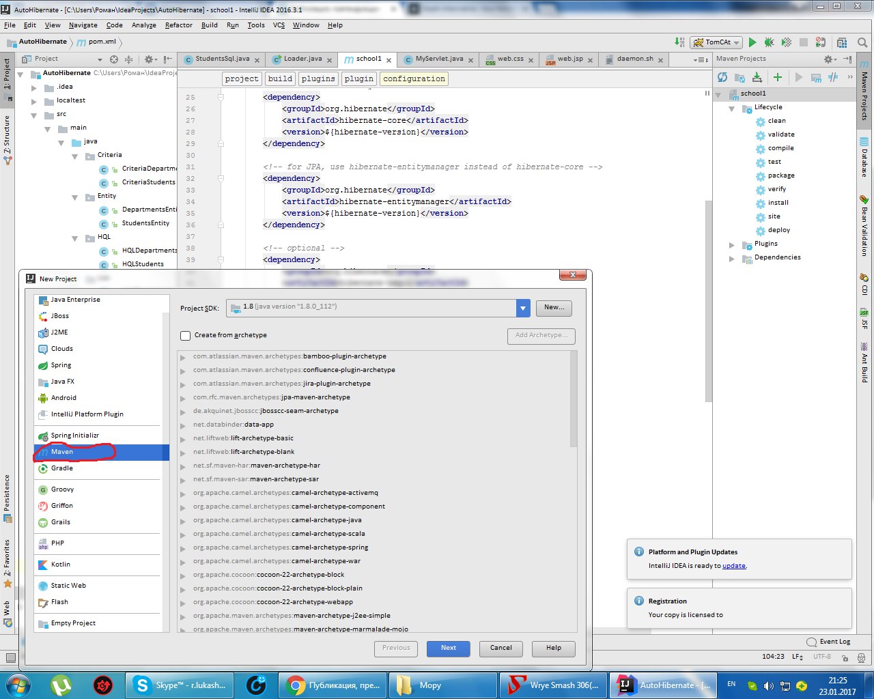Image resolution: width=874 pixels, height=699 pixels.
Task: Collapse the Lifecycle node in Maven Projects
Action: point(732,108)
